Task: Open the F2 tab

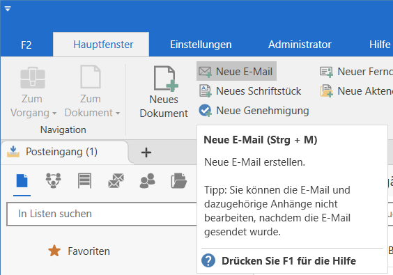Action: [x=26, y=45]
